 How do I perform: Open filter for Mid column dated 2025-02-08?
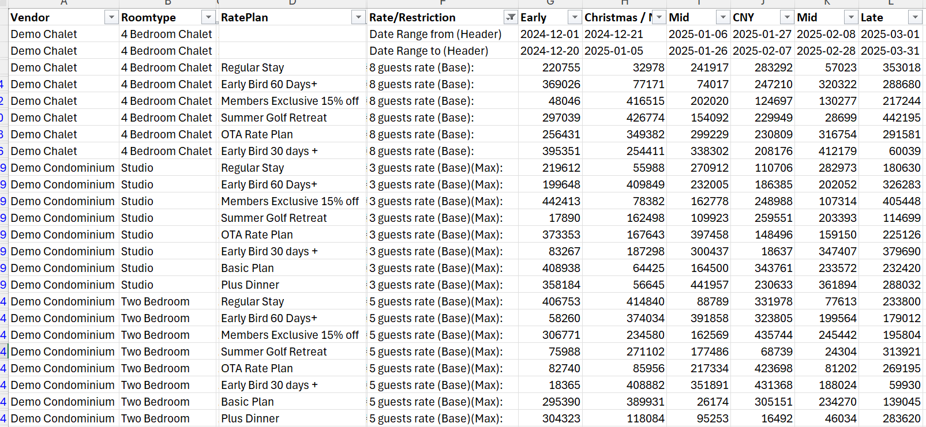(x=850, y=18)
